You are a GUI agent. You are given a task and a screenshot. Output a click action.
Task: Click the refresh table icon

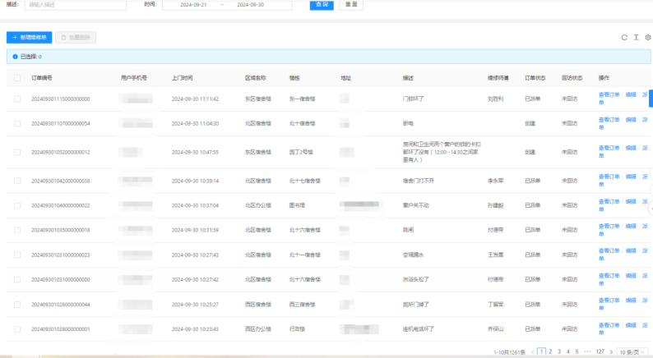(624, 38)
